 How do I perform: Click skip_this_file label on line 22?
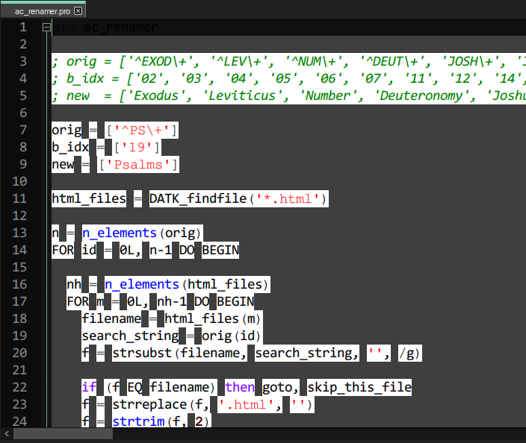359,387
